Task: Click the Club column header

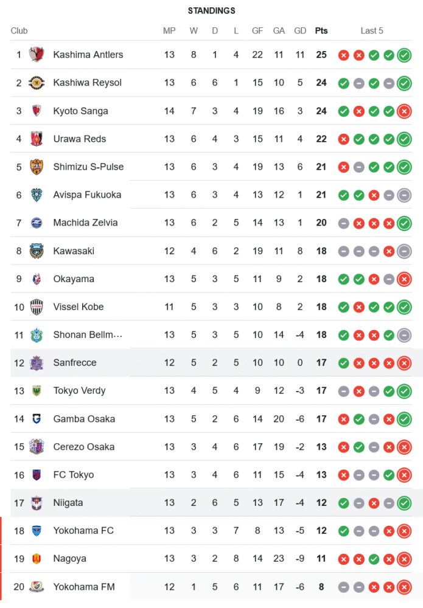Action: [x=19, y=31]
